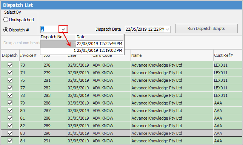Click Run Dispatch Scripts button
Viewport: 243px width, 145px height.
[x=206, y=28]
